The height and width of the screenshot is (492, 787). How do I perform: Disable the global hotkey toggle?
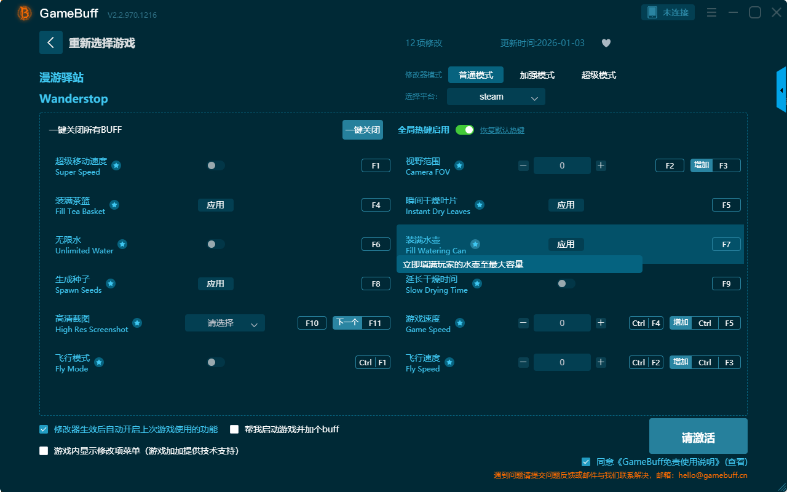point(464,130)
